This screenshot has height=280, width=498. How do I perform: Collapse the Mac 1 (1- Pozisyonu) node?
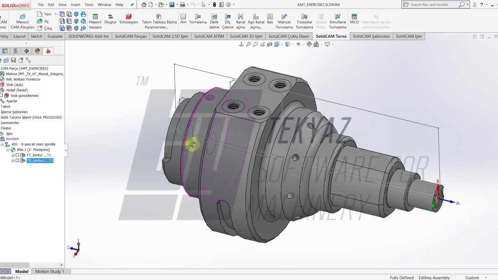(8, 150)
